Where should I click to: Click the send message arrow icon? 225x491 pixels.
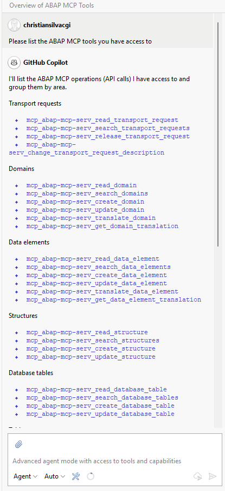(x=213, y=476)
